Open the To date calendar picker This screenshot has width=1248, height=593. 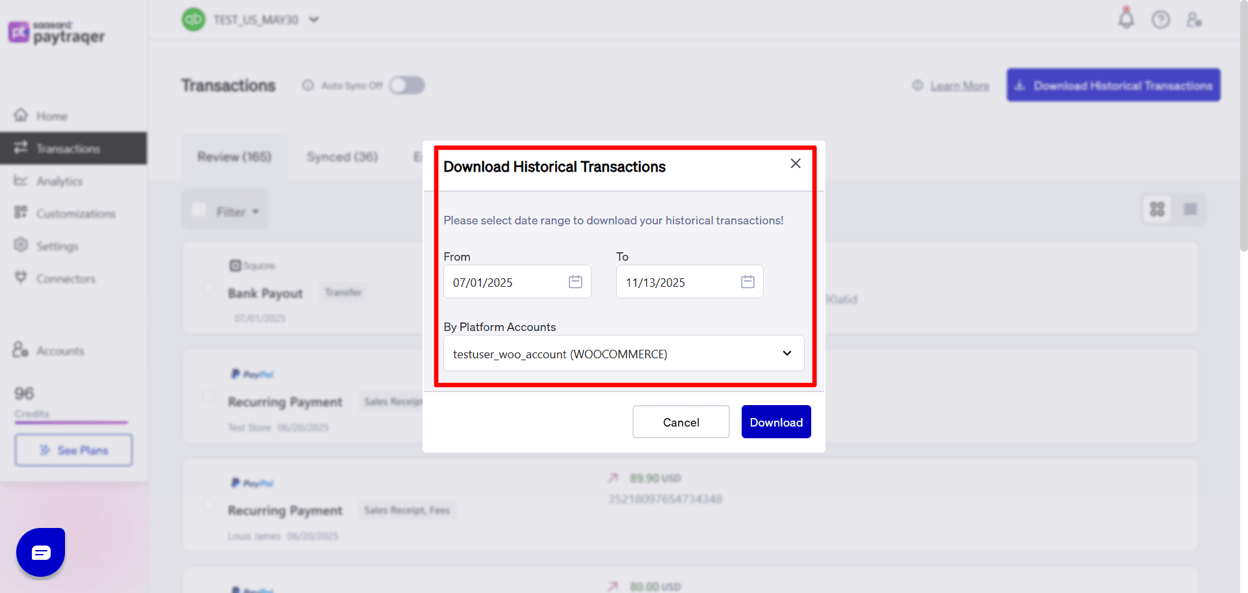(x=747, y=282)
